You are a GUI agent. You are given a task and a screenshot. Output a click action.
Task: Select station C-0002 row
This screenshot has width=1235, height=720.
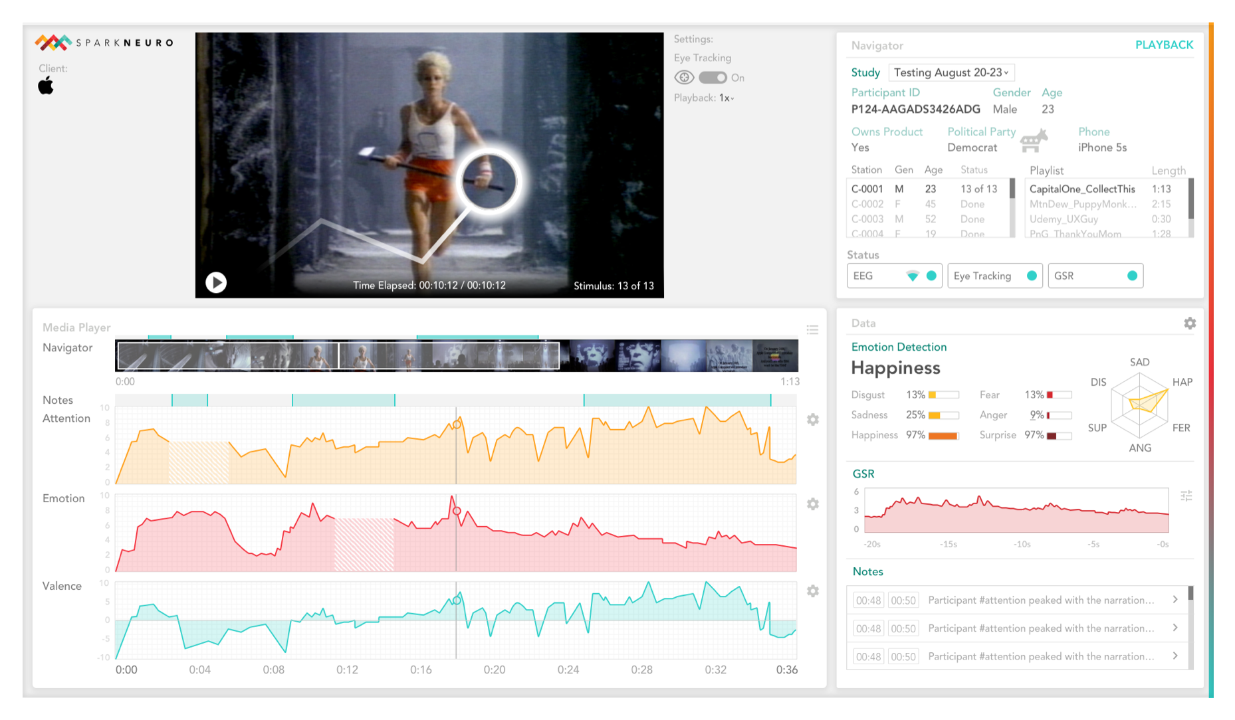927,204
